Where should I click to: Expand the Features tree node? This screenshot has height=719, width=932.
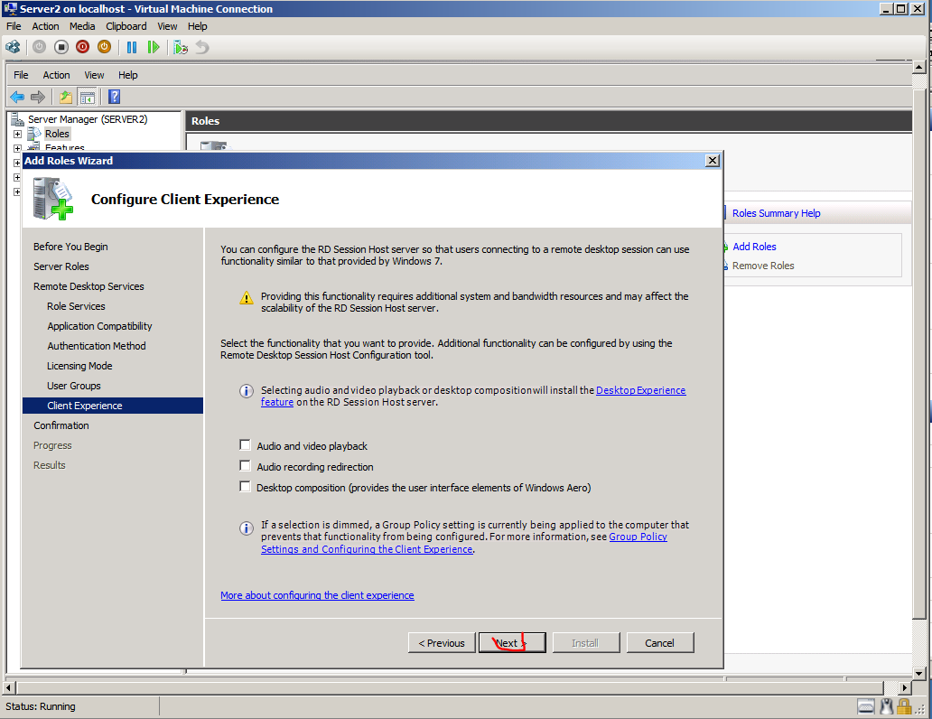click(x=17, y=148)
